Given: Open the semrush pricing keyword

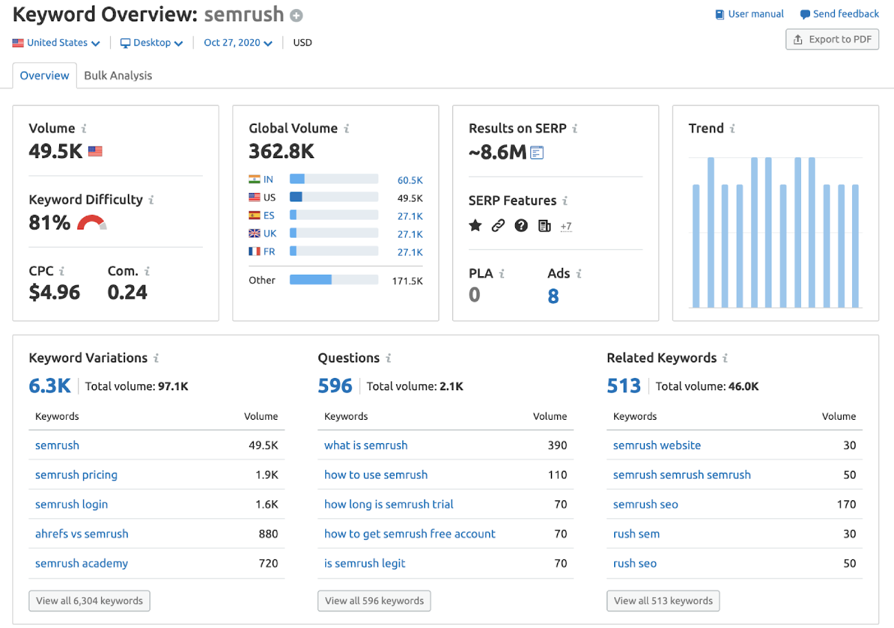Looking at the screenshot, I should (76, 475).
